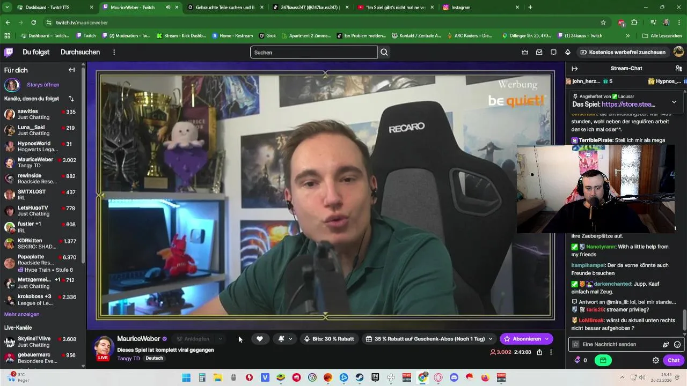Open more options next to Durchsuchen
This screenshot has height=386, width=687.
pyautogui.click(x=114, y=52)
